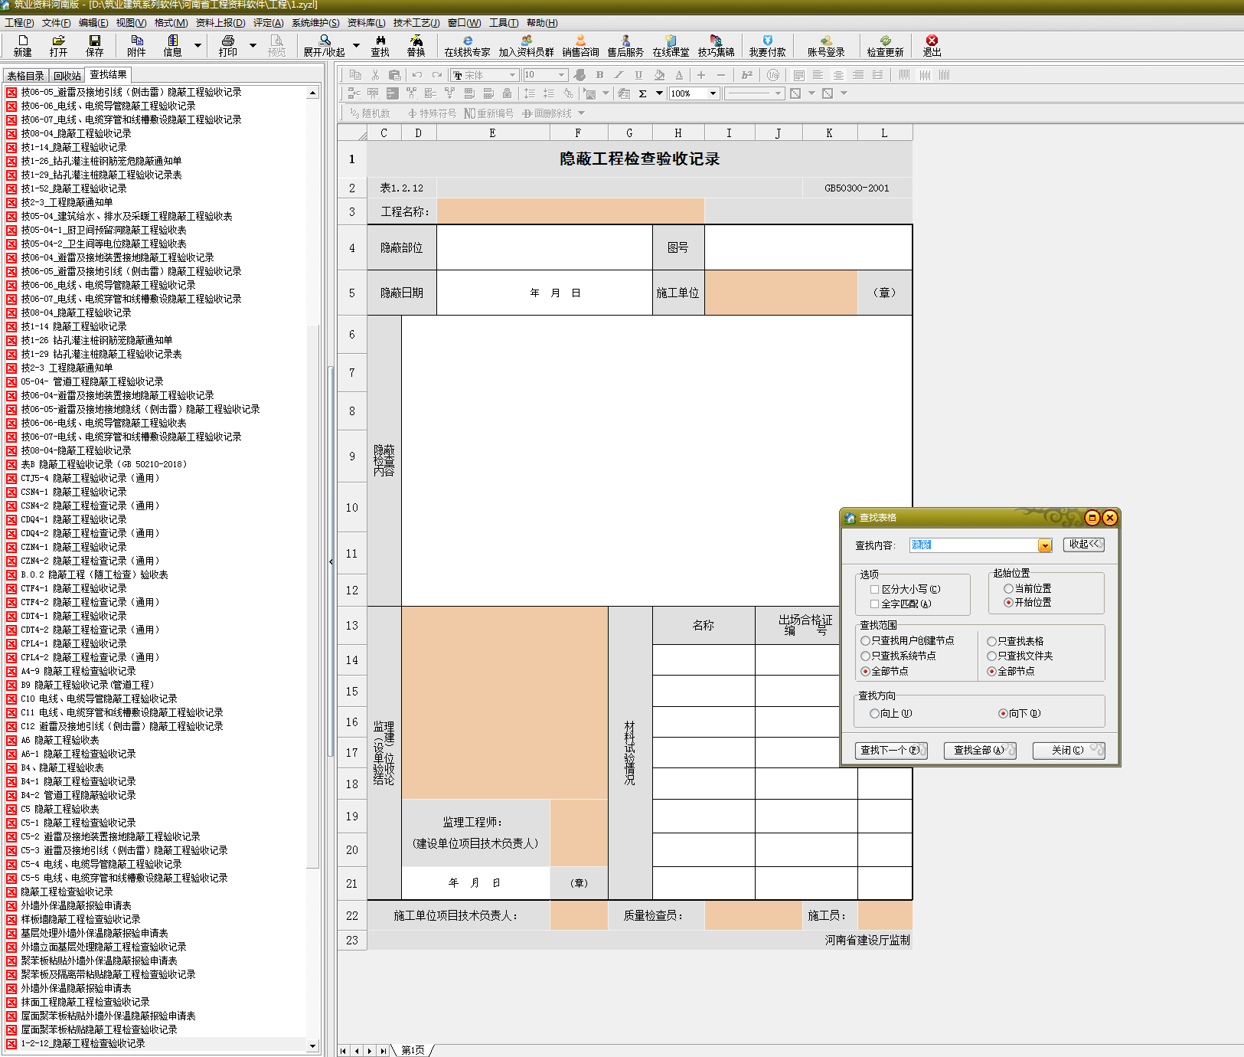Open 在线课堂 from the toolbar
The height and width of the screenshot is (1057, 1244).
(x=671, y=46)
